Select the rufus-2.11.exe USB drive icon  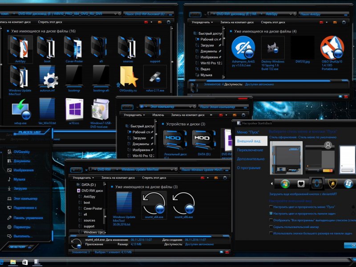coord(155,77)
